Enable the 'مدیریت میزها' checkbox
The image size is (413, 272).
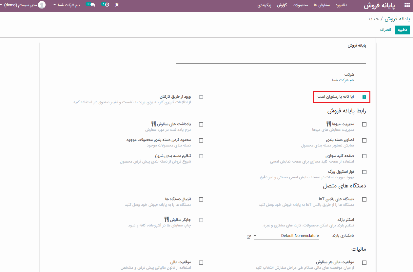pyautogui.click(x=364, y=125)
